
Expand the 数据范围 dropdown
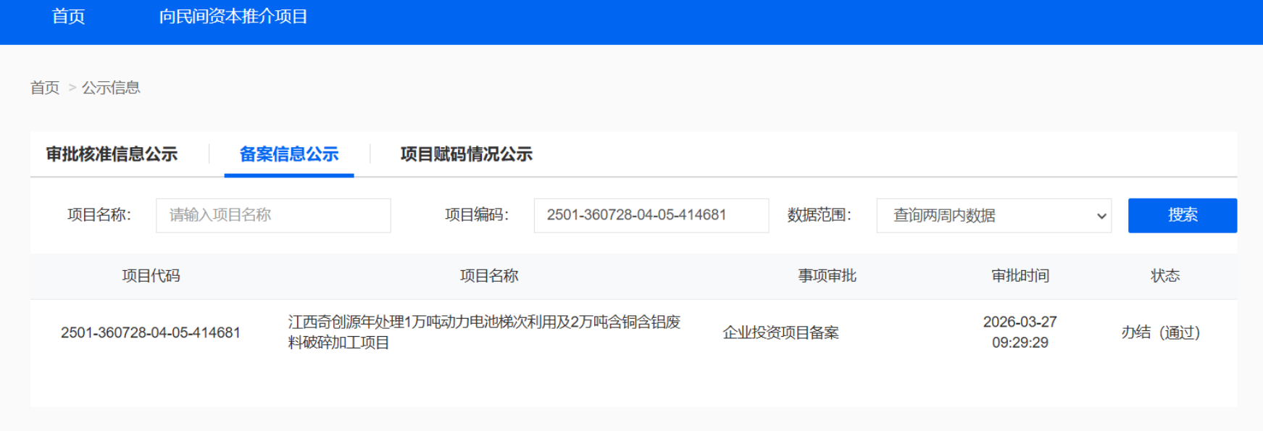pos(993,215)
